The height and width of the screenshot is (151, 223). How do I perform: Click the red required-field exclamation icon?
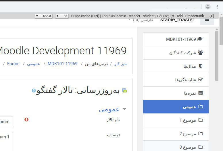[x=26, y=119]
